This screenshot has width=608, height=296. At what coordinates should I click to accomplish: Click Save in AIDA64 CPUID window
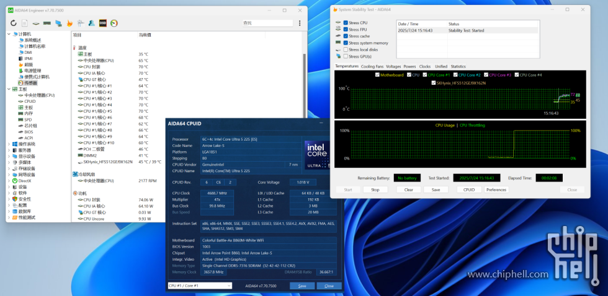coord(302,286)
